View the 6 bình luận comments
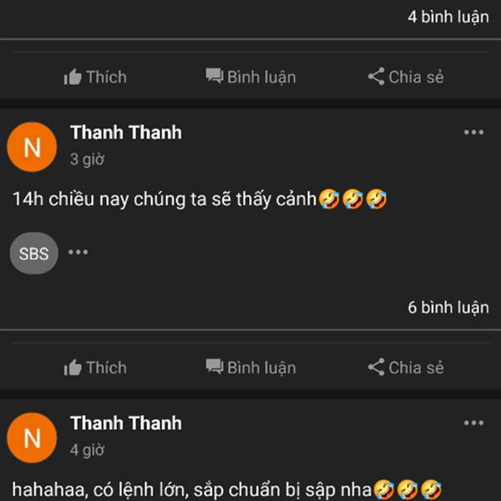This screenshot has height=501, width=501. pyautogui.click(x=448, y=307)
